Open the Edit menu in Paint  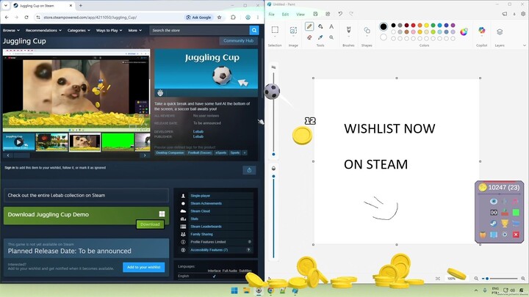tap(285, 14)
